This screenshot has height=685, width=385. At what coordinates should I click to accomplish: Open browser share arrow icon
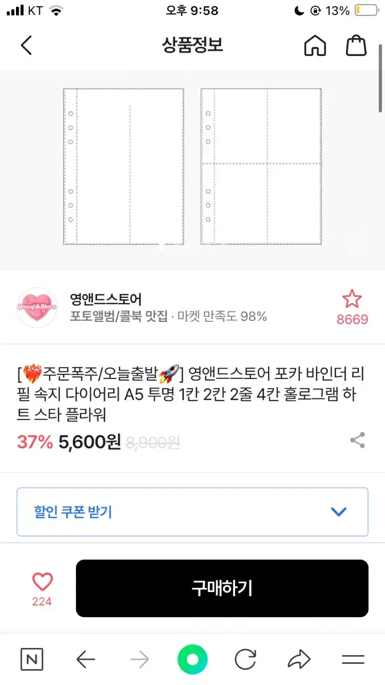click(299, 660)
